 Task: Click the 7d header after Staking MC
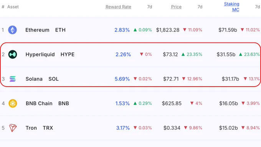point(258,7)
